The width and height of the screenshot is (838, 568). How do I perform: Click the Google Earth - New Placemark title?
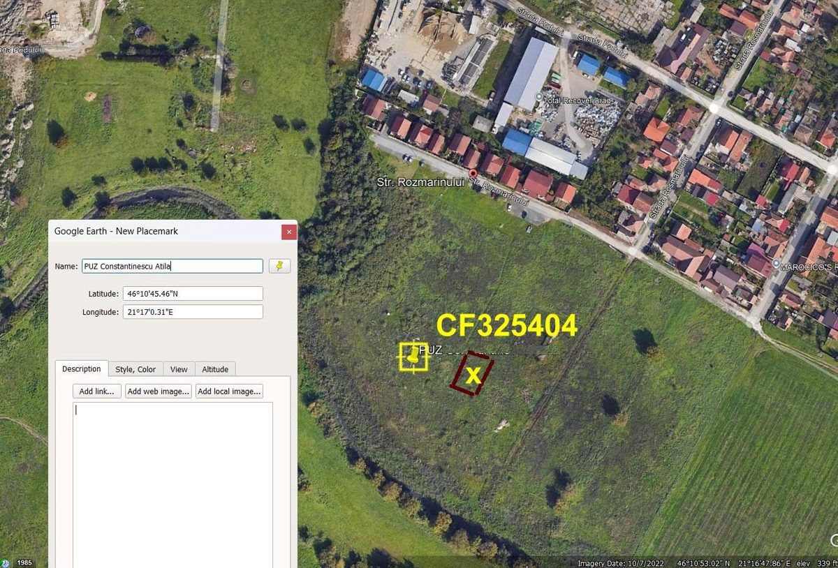[116, 231]
